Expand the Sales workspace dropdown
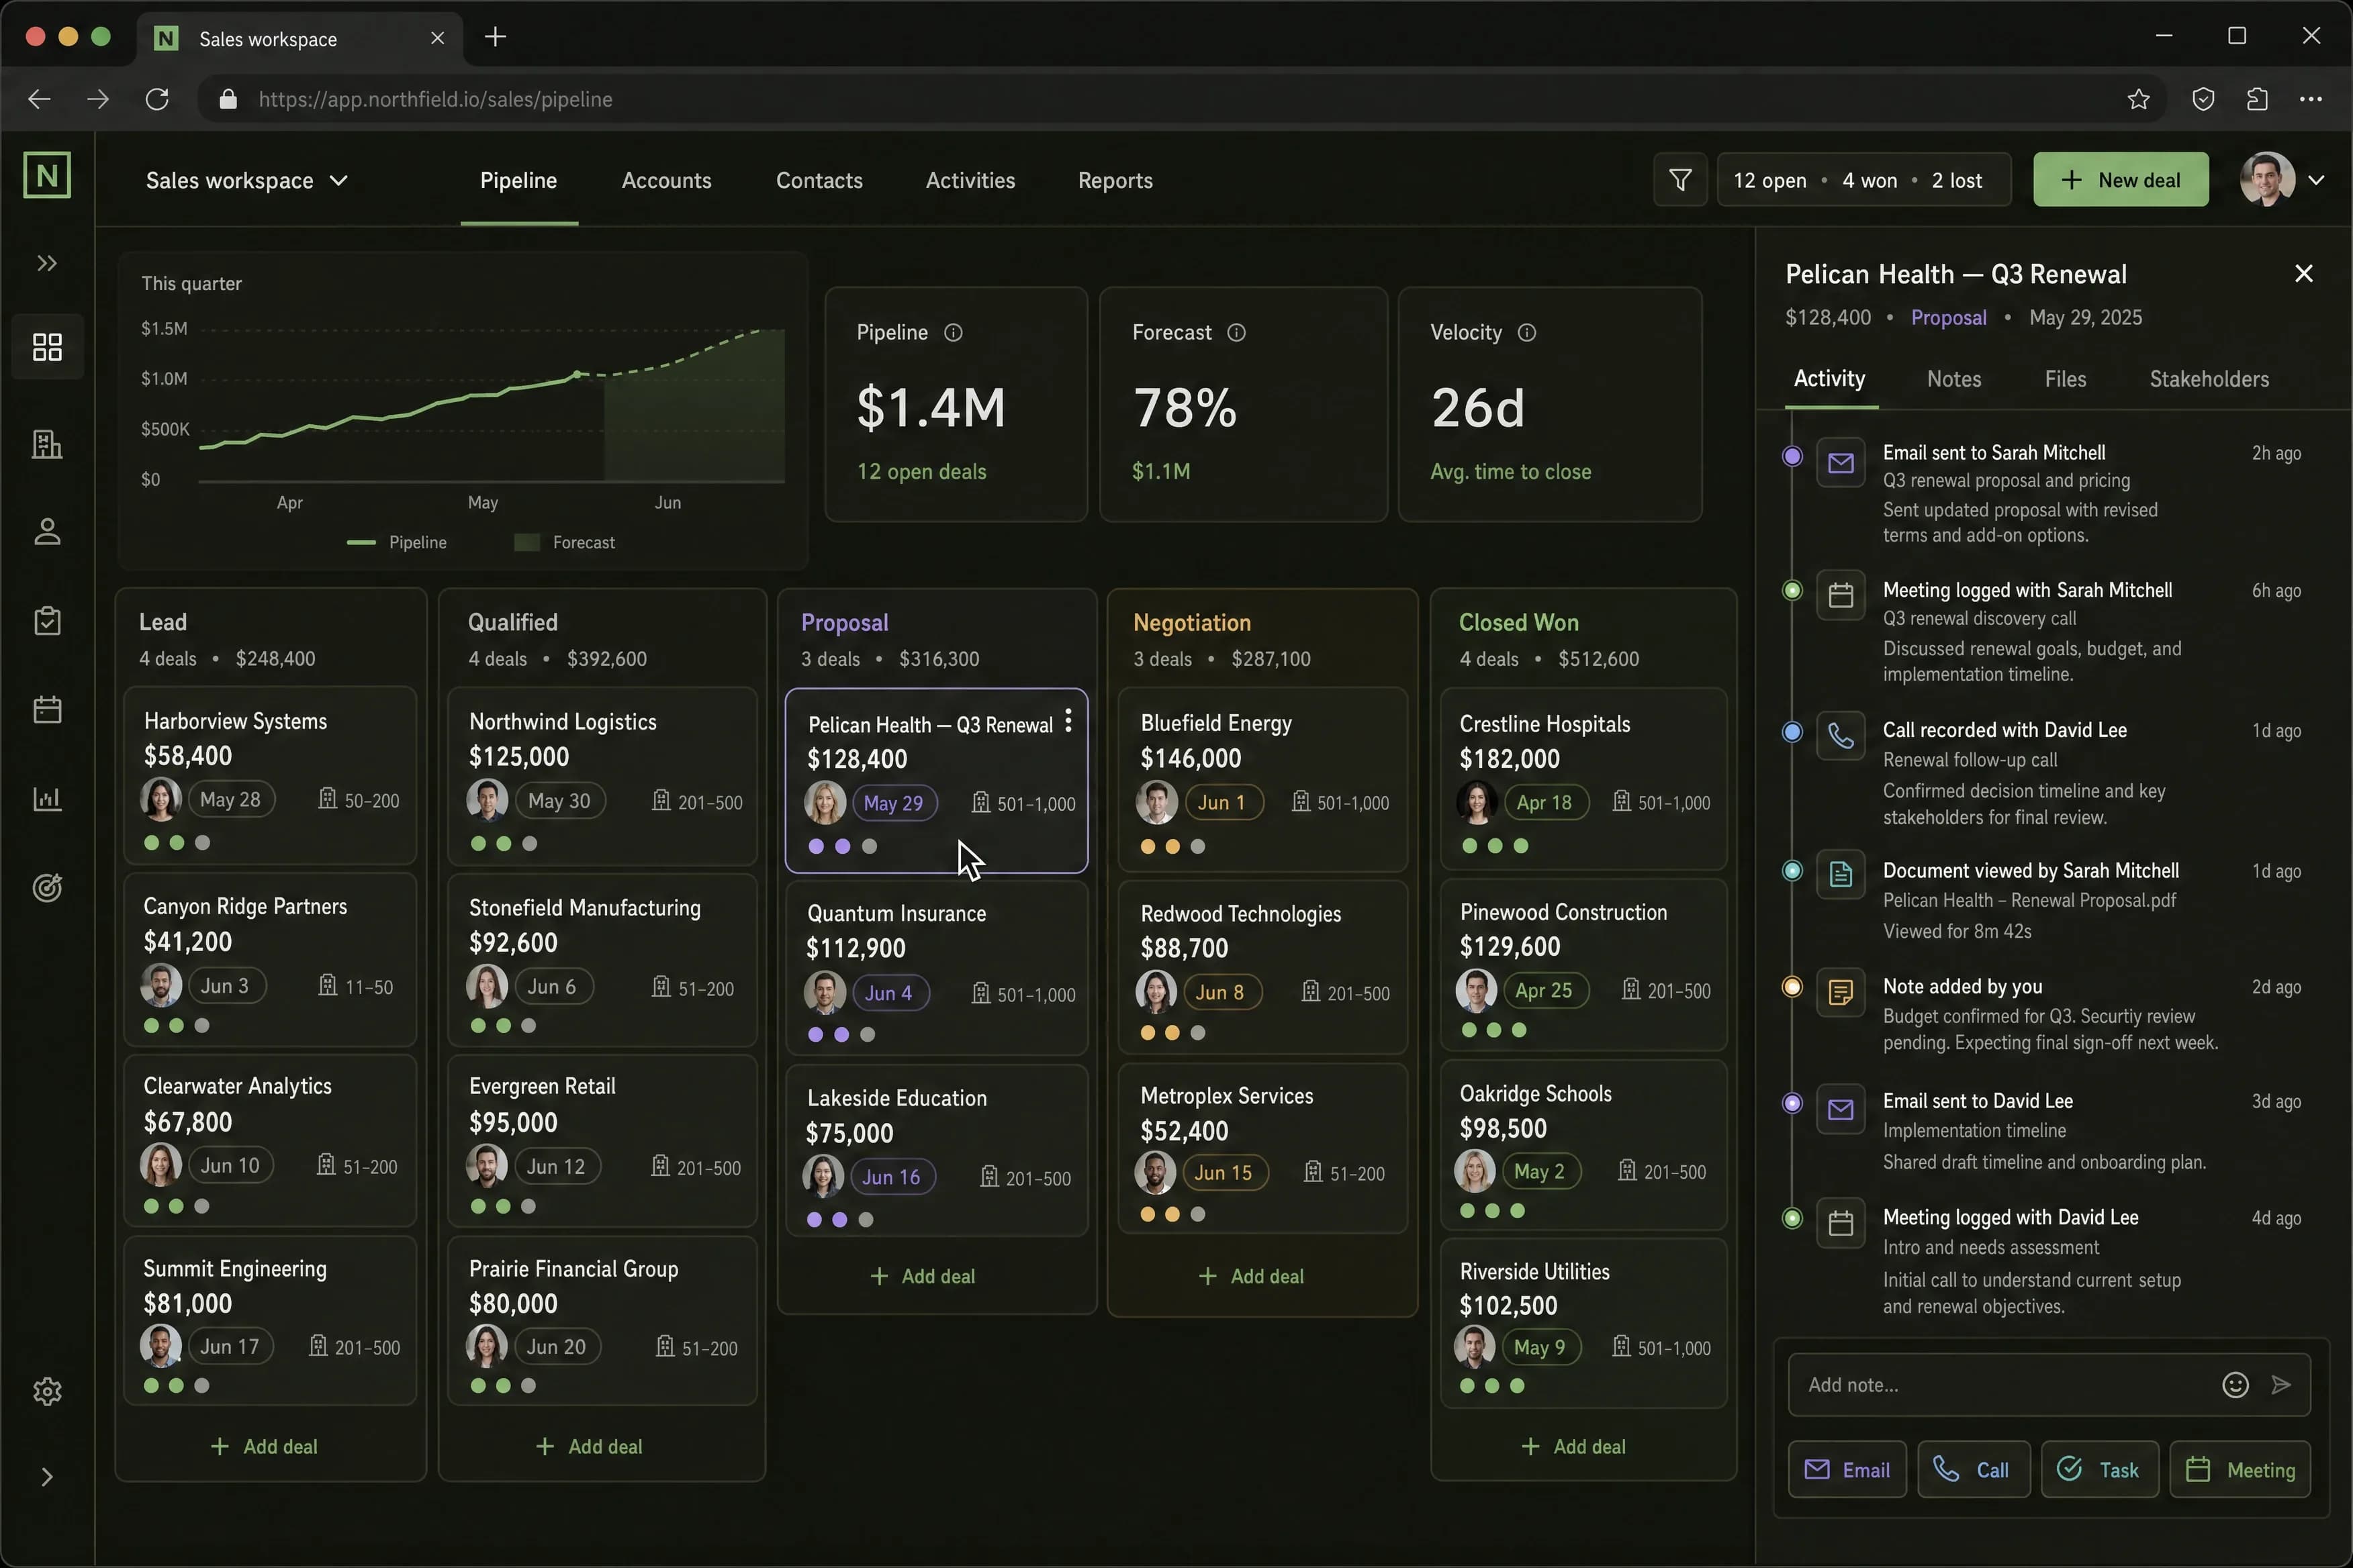This screenshot has height=1568, width=2353. click(x=247, y=181)
